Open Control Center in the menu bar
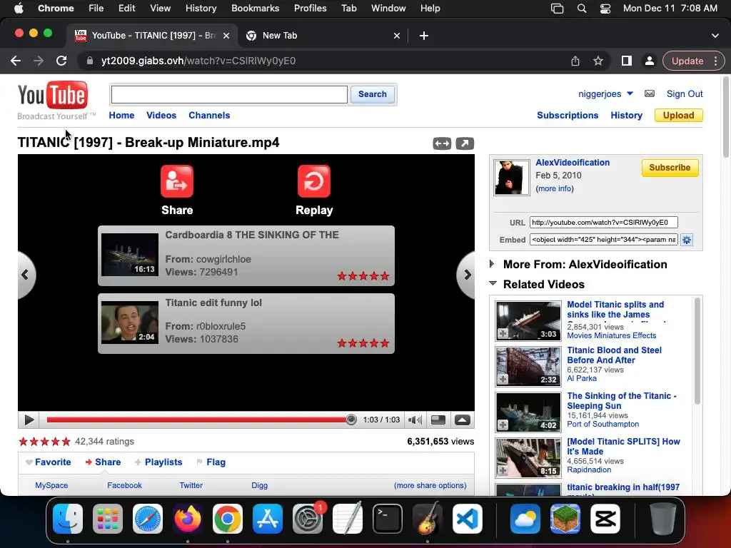 coord(605,9)
